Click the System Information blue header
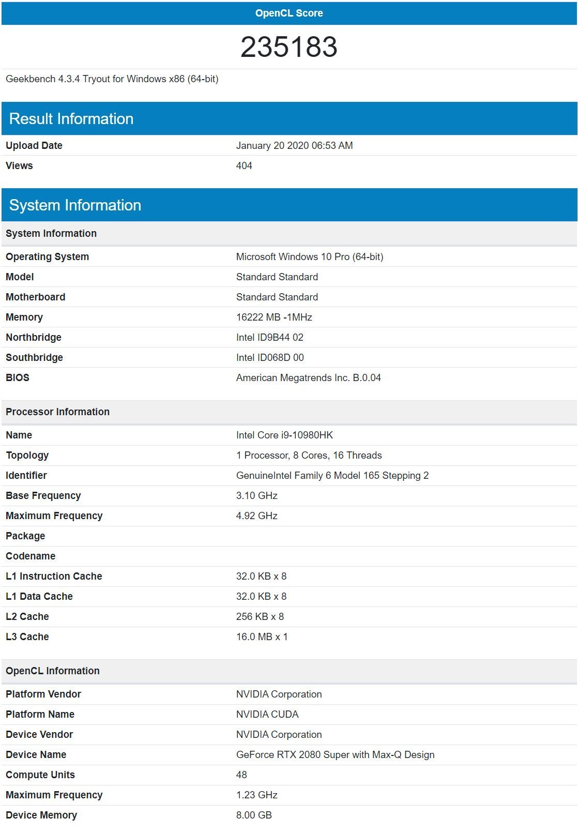 (x=289, y=205)
